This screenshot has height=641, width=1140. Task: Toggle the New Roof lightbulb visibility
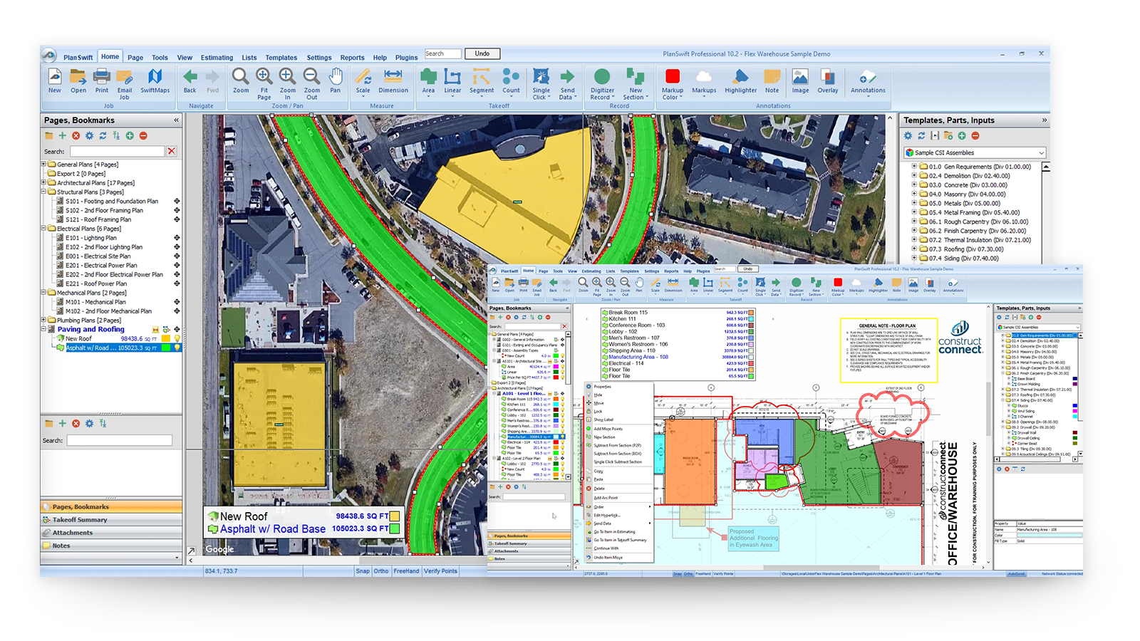pyautogui.click(x=177, y=339)
